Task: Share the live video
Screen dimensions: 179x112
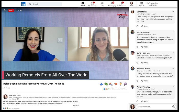Action: (7, 88)
